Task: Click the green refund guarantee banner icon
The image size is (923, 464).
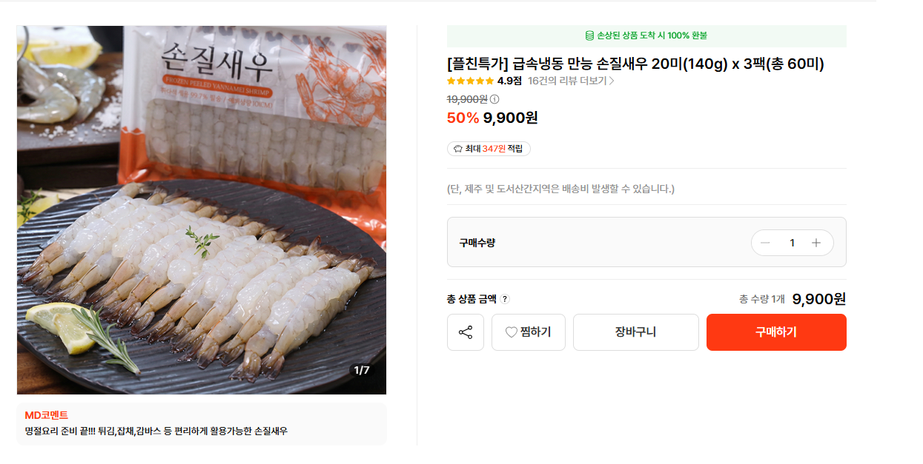Action: pos(589,36)
